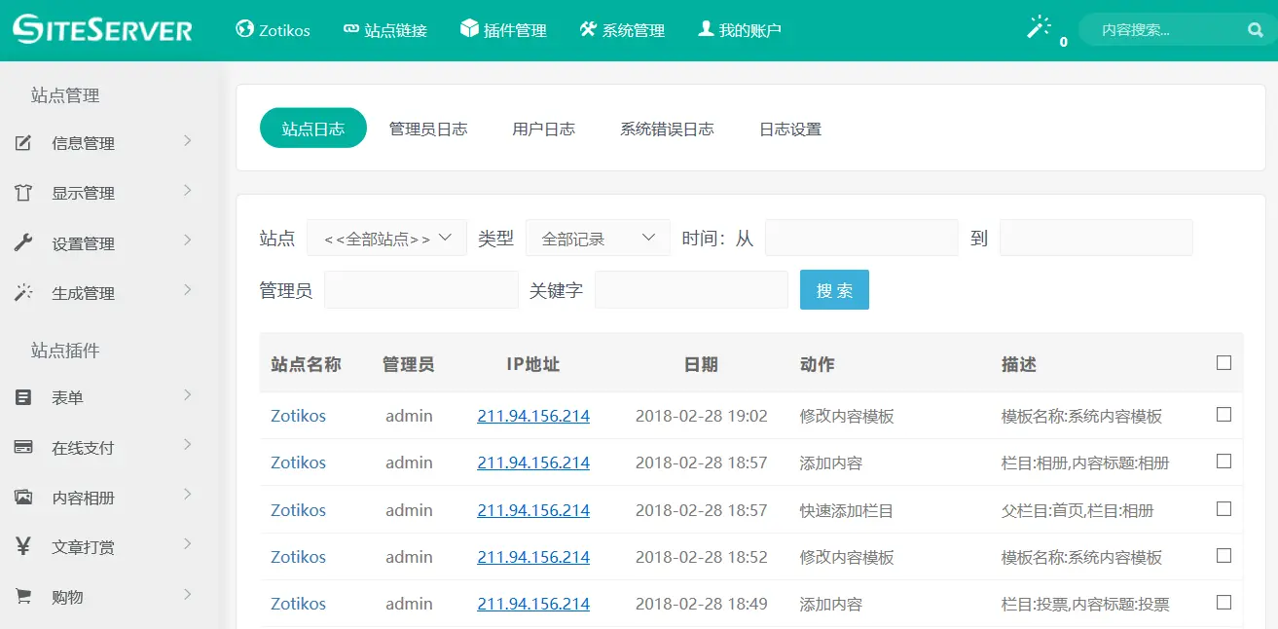Click the 描述 column header
Screen dimensions: 1278x629
1019,364
